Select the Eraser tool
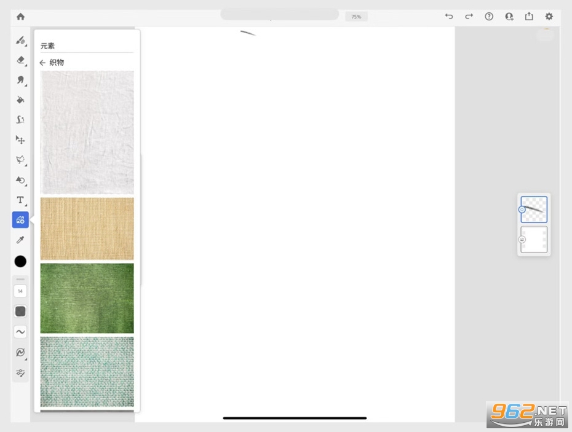572x432 pixels. (x=20, y=60)
